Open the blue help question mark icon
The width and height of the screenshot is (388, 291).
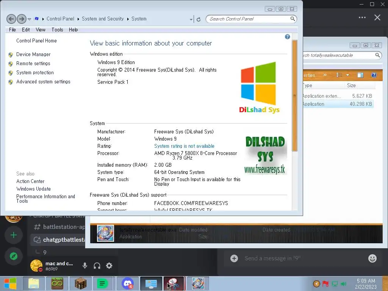pos(287,37)
